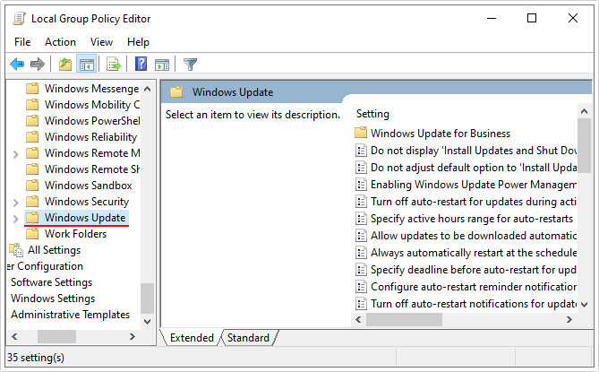Toggle the Show/Hide Action Pane icon
The width and height of the screenshot is (599, 372).
[x=162, y=65]
